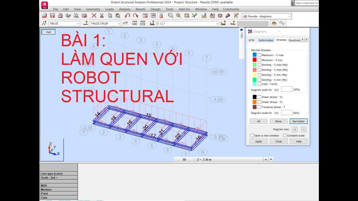358x201 pixels.
Task: Switch to the Reactions tab
Action: tap(295, 40)
